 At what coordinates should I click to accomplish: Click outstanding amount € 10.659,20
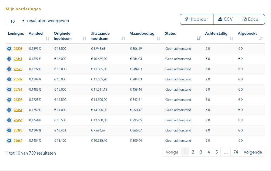pyautogui.click(x=99, y=59)
